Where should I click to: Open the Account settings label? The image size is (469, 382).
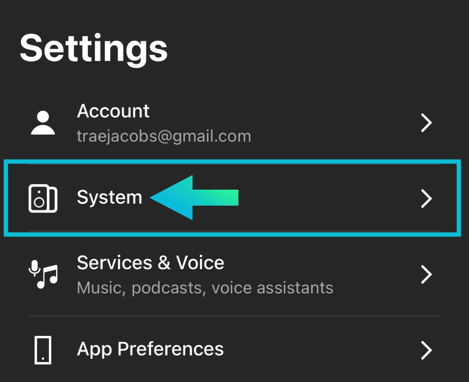click(x=113, y=111)
